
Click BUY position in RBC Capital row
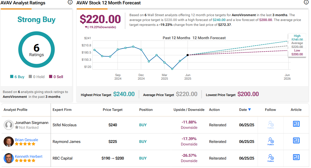pyautogui.click(x=143, y=158)
